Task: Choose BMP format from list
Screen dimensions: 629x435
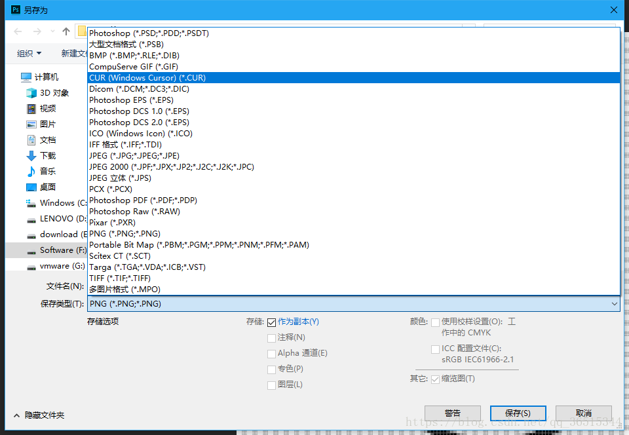Action: coord(353,55)
